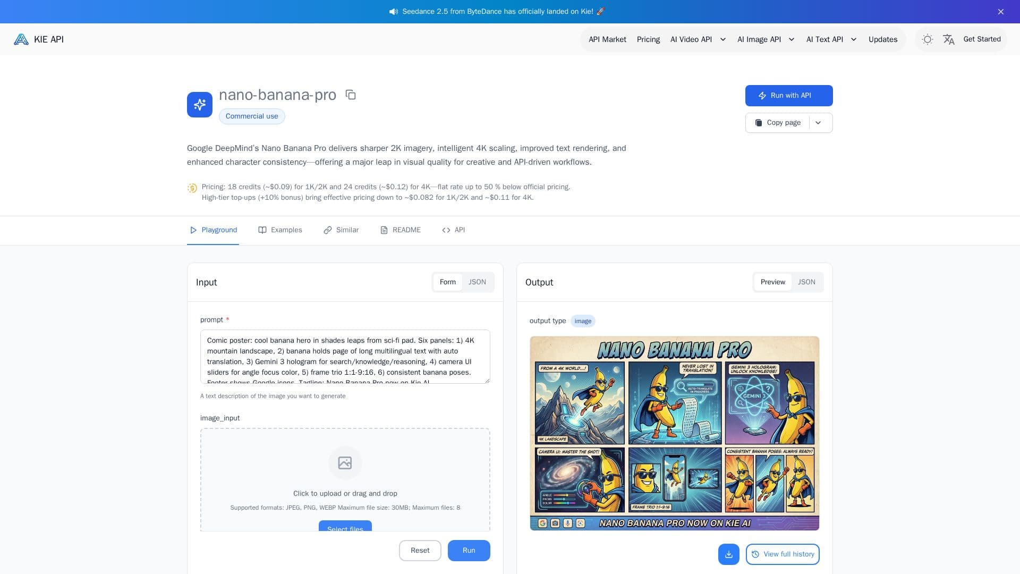The width and height of the screenshot is (1020, 574).
Task: Click the announcement megaphone icon
Action: 394,12
